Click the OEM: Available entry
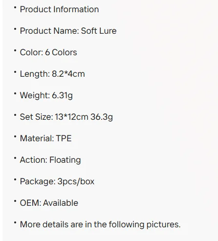The height and width of the screenshot is (241, 218). [x=49, y=203]
